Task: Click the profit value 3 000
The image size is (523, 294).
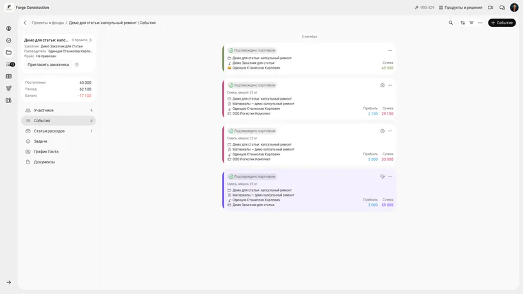Action: coord(373,159)
